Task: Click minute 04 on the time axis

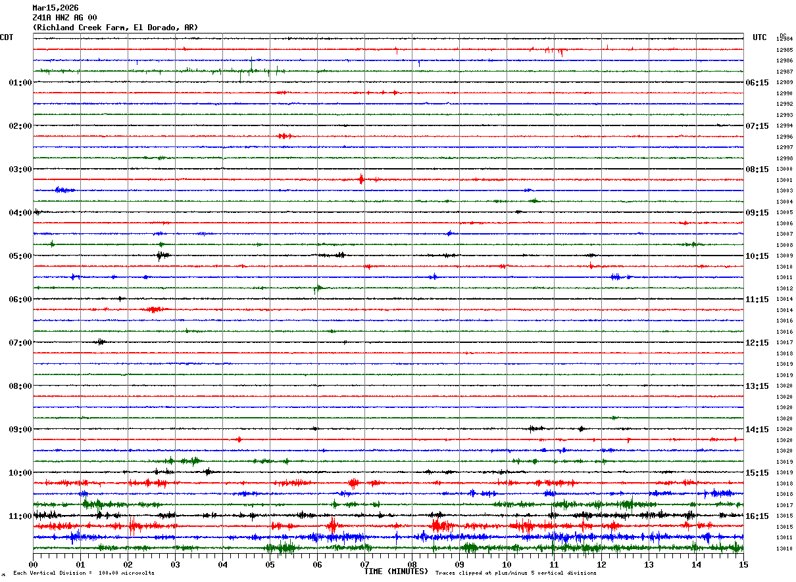Action: [x=222, y=564]
